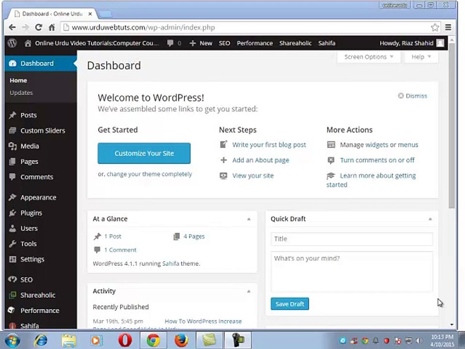Select Updates submenu under Dashboard
The width and height of the screenshot is (465, 349).
(x=21, y=93)
